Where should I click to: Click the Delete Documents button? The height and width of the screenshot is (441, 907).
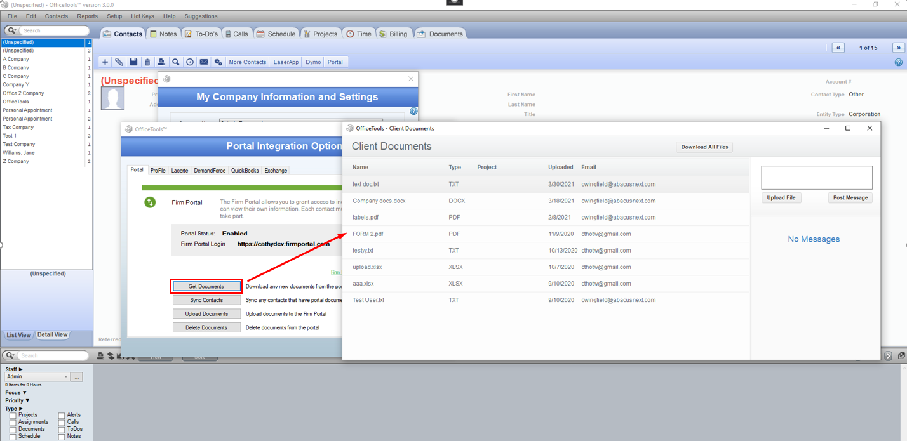pyautogui.click(x=206, y=327)
